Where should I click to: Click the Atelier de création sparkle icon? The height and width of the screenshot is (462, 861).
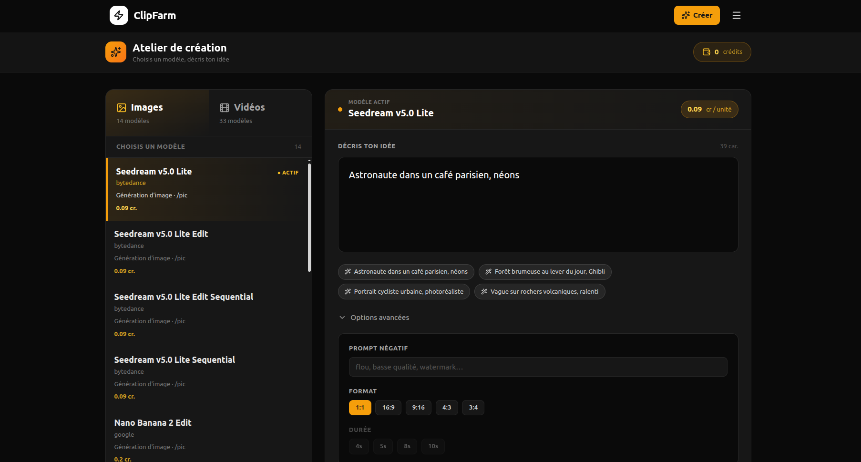[116, 52]
